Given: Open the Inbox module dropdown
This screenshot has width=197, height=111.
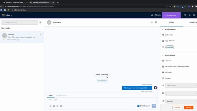Looking at the screenshot, I should 9,15.
